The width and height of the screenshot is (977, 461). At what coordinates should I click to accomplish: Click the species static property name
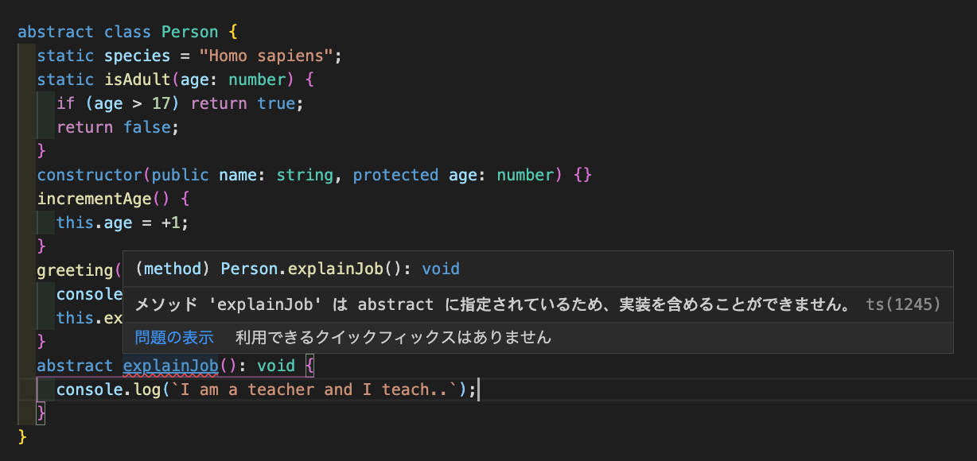pyautogui.click(x=137, y=56)
